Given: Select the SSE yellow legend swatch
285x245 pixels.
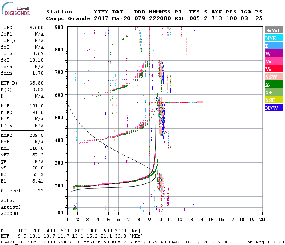Looking at the screenshot, I should pos(274,100).
